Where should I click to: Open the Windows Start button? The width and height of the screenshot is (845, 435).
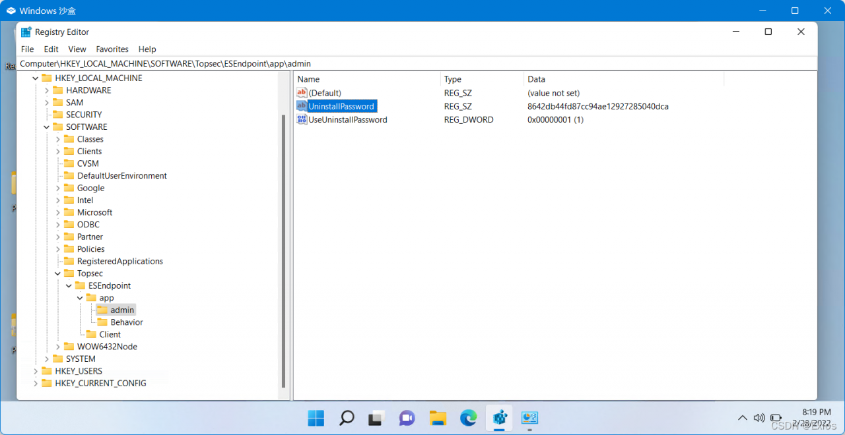[316, 417]
